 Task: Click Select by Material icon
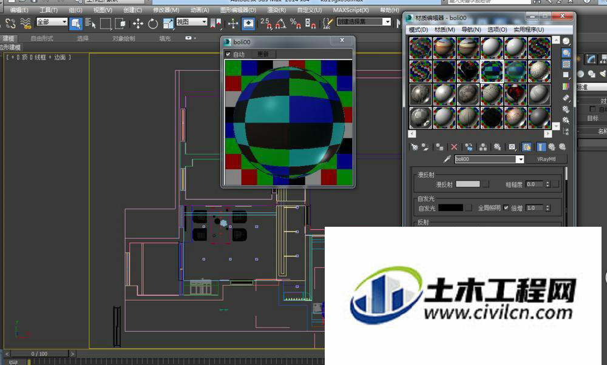click(x=566, y=120)
